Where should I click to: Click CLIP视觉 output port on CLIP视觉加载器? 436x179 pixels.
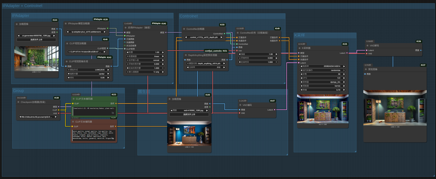point(107,48)
